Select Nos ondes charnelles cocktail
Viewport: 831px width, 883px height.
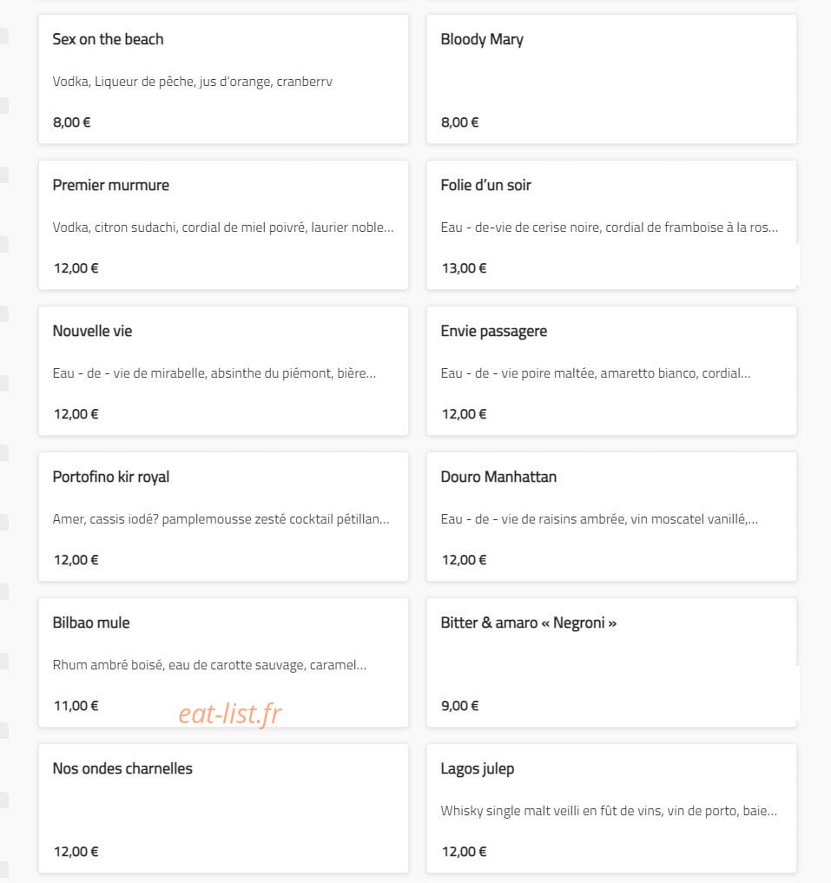click(x=223, y=808)
